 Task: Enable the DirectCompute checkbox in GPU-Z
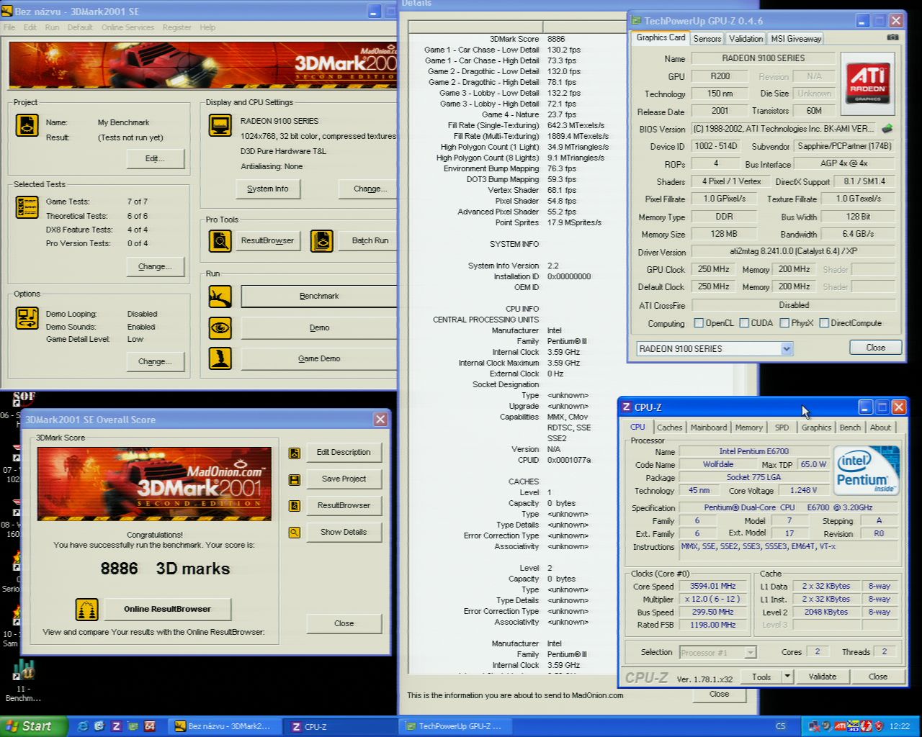coord(824,323)
